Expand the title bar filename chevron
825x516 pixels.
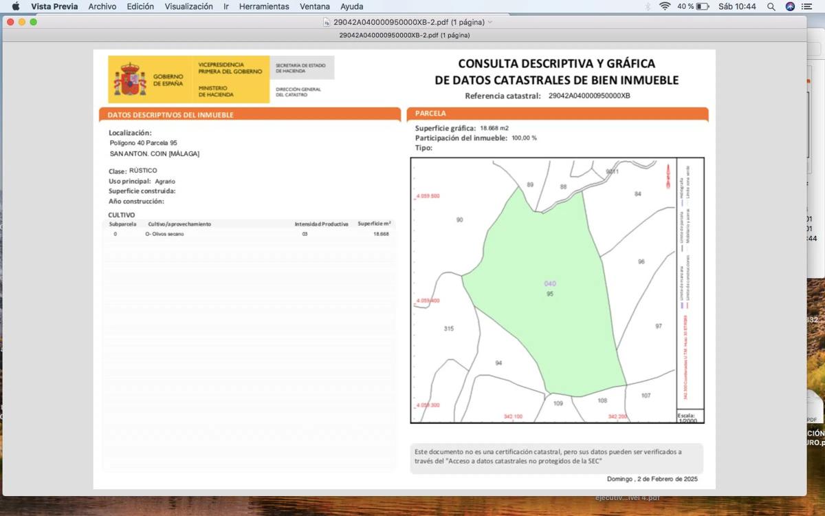click(490, 22)
